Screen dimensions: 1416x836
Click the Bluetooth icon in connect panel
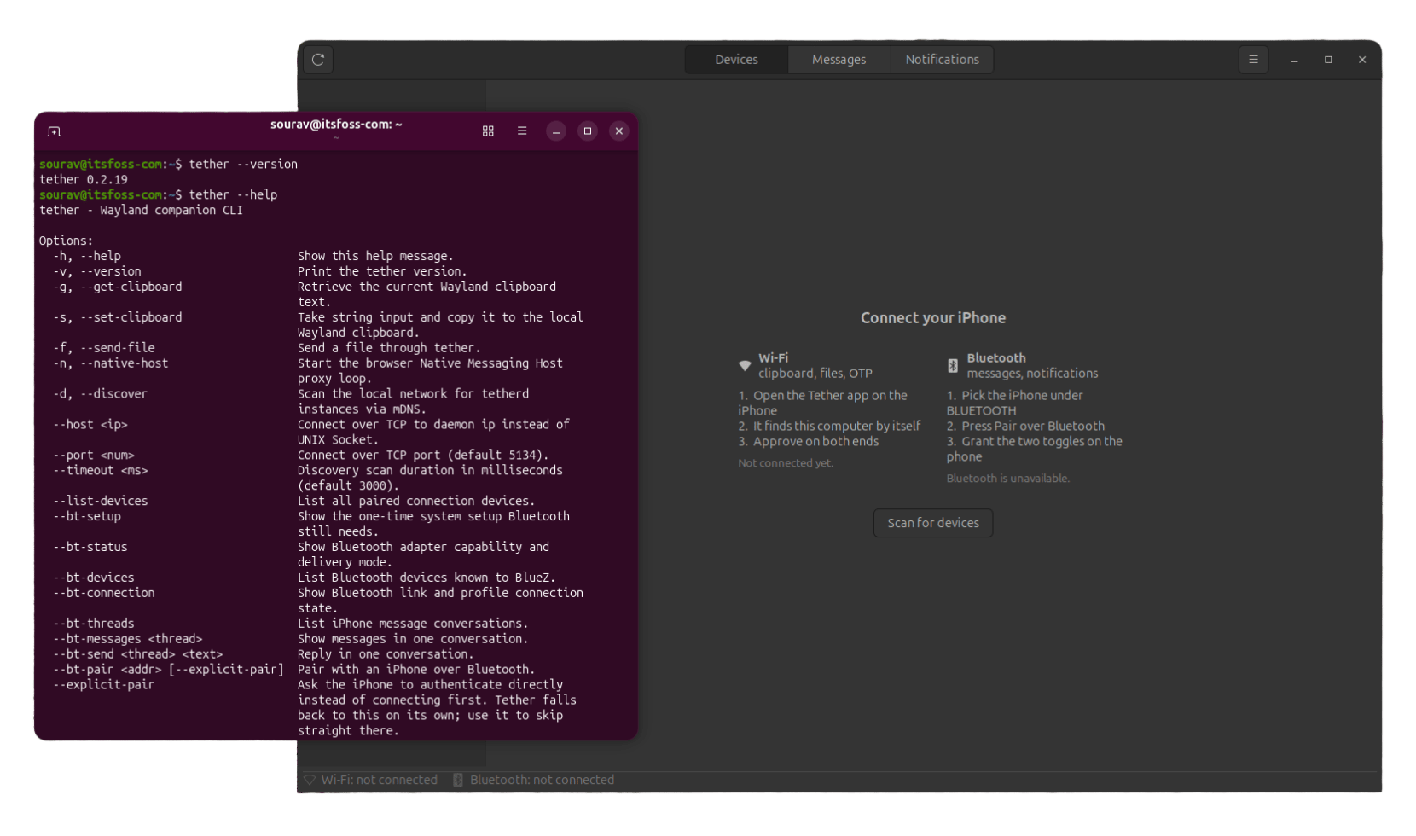point(953,366)
